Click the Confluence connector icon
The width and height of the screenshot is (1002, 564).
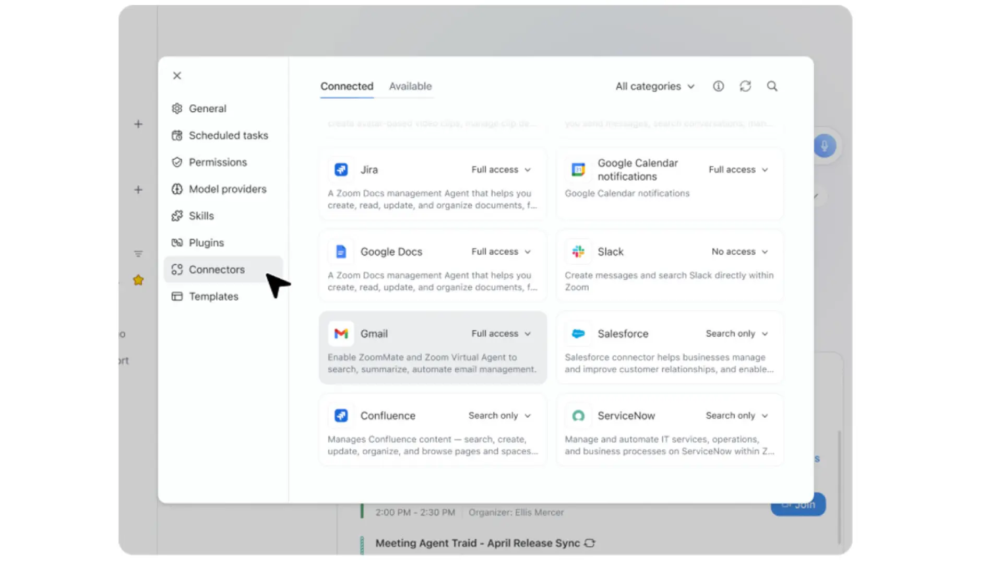341,416
